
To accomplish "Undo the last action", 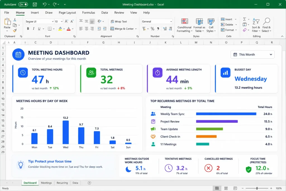I will click(x=44, y=4).
